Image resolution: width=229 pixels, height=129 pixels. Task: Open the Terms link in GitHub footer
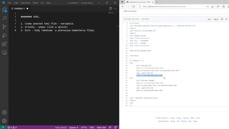pos(173,118)
